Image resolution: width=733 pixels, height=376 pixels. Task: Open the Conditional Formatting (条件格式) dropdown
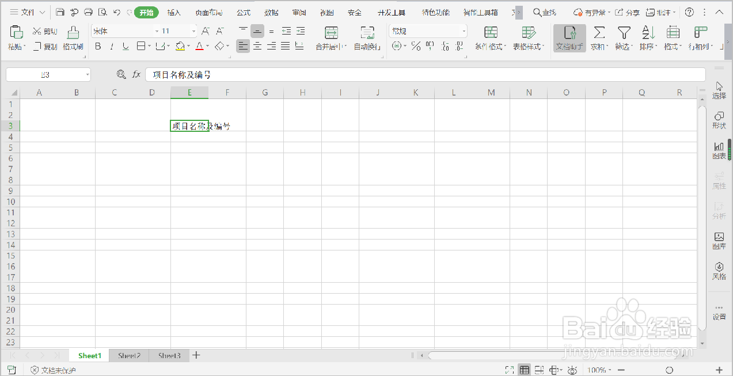(x=491, y=38)
